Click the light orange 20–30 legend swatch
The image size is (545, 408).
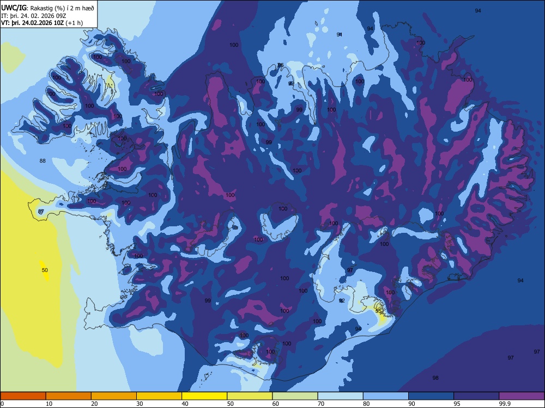[x=114, y=396]
